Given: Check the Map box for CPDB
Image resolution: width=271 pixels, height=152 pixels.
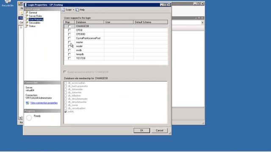Looking at the screenshot, I should click(x=69, y=30).
